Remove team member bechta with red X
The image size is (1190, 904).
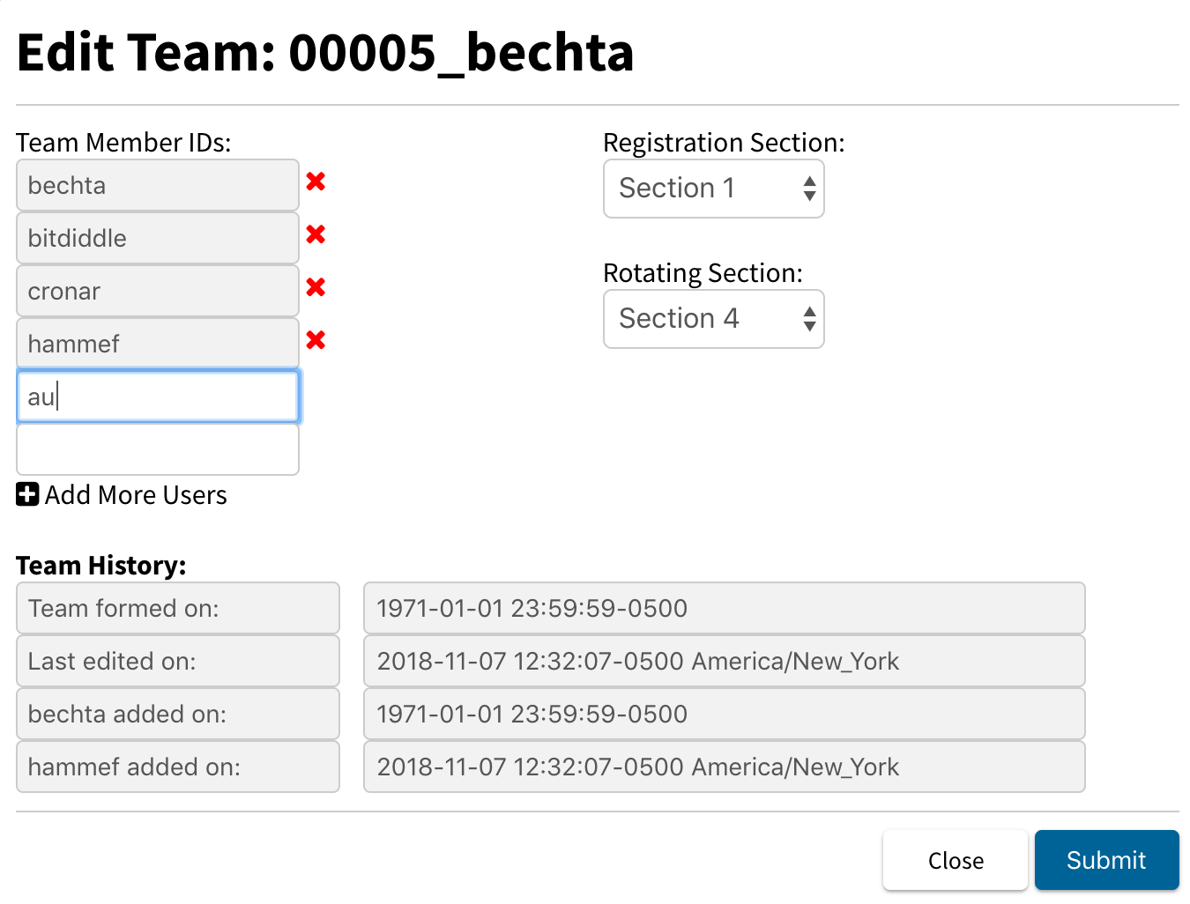(x=316, y=182)
